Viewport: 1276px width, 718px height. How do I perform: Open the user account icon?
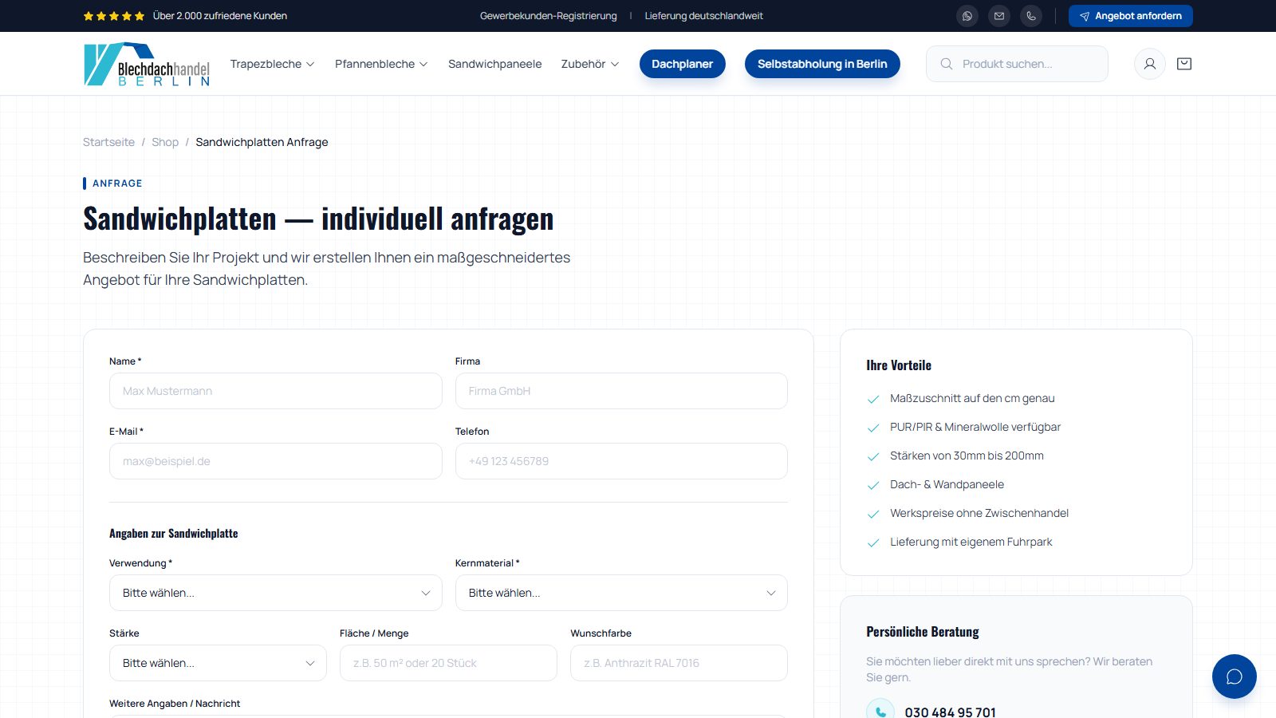tap(1150, 64)
